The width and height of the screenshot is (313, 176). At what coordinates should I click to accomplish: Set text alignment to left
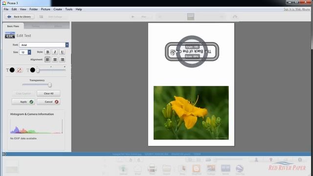[x=47, y=60]
